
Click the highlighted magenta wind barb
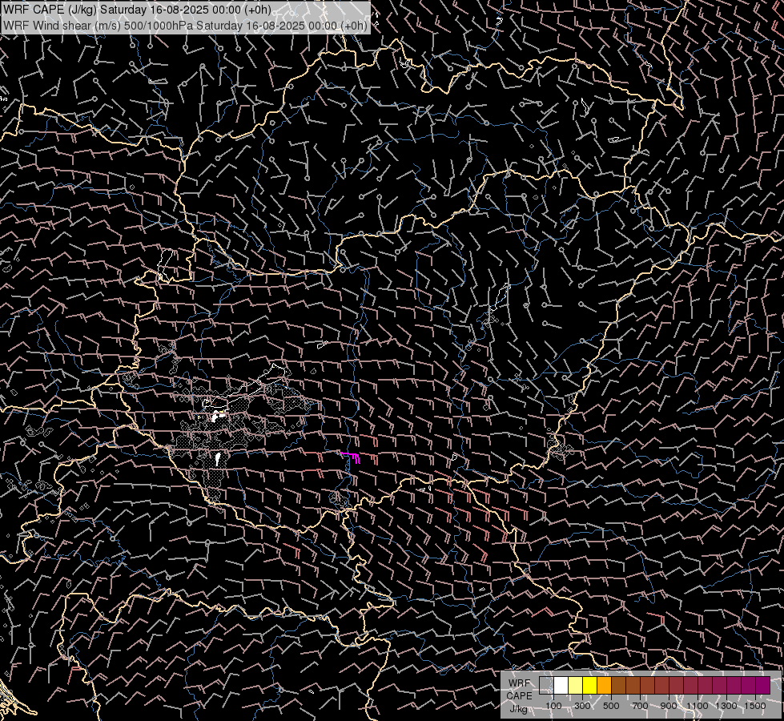pyautogui.click(x=351, y=457)
